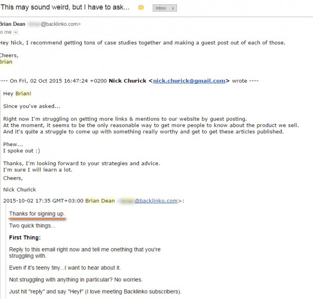Click the sender's @backlinko.com address at top
Screen dimensions: 313x299
(60, 24)
